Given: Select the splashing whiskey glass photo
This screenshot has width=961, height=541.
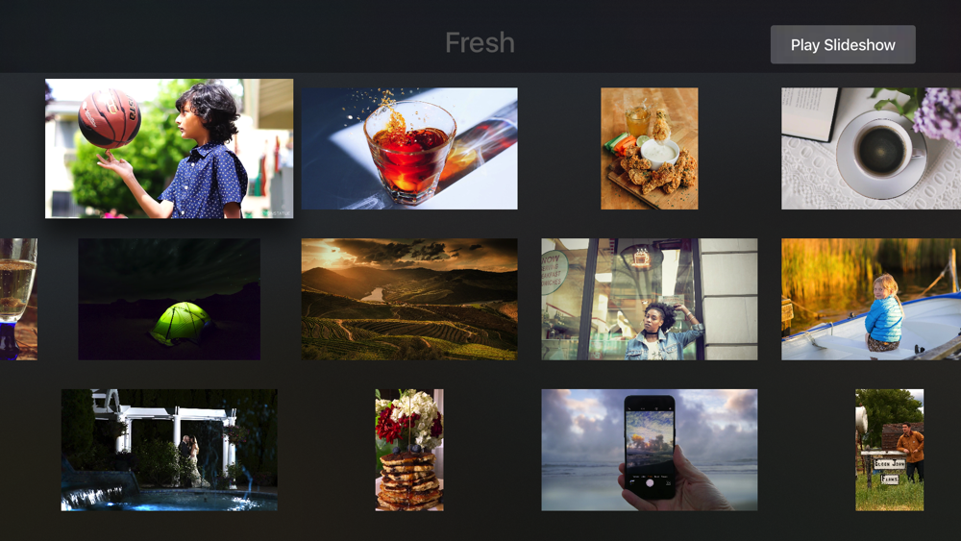Looking at the screenshot, I should pos(409,148).
